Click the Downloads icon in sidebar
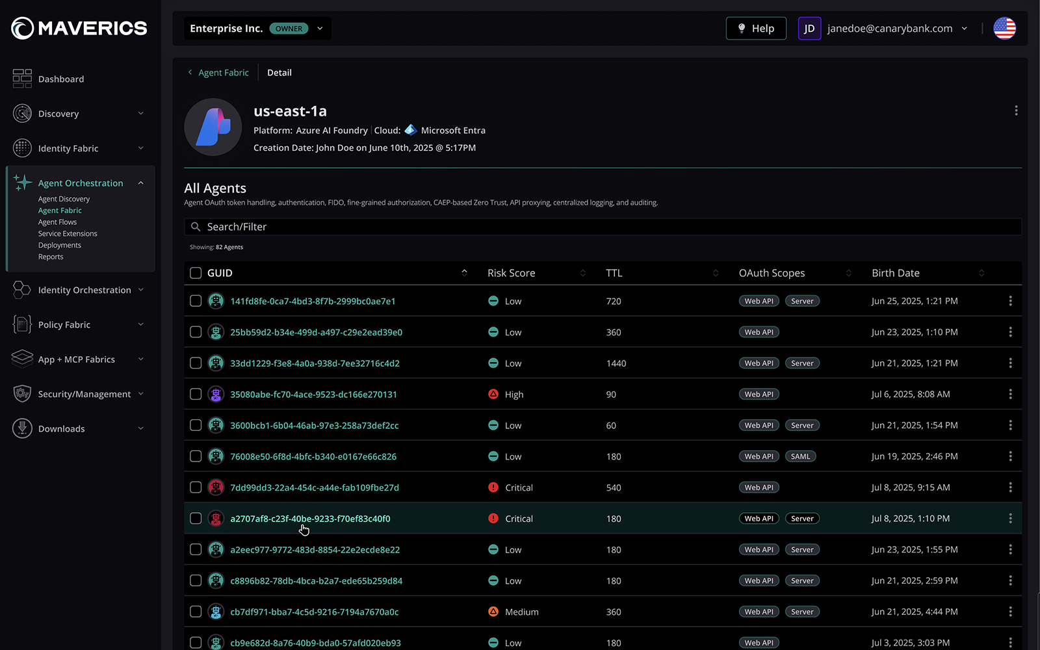Image resolution: width=1040 pixels, height=650 pixels. 22,428
